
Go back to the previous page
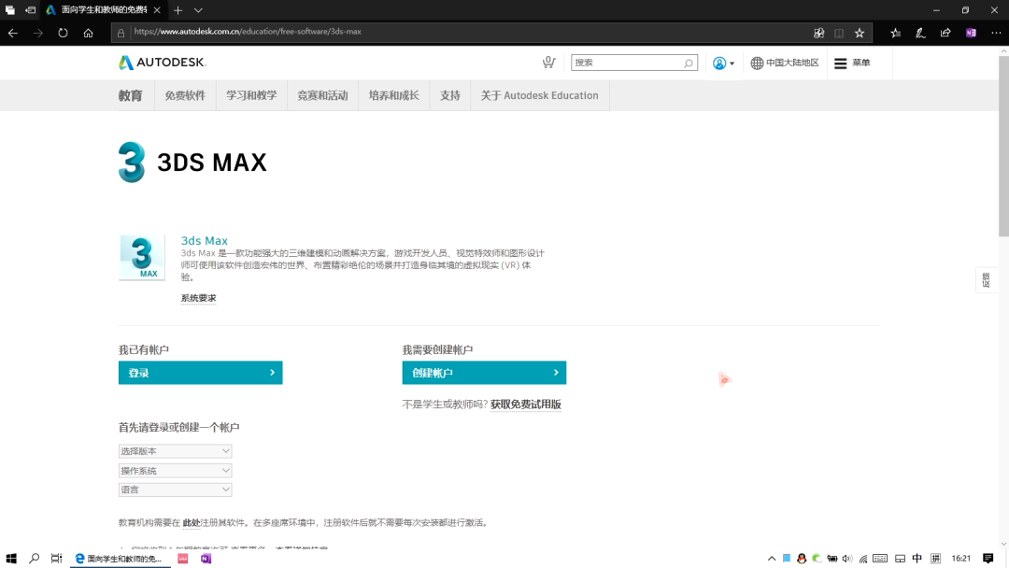(x=13, y=33)
